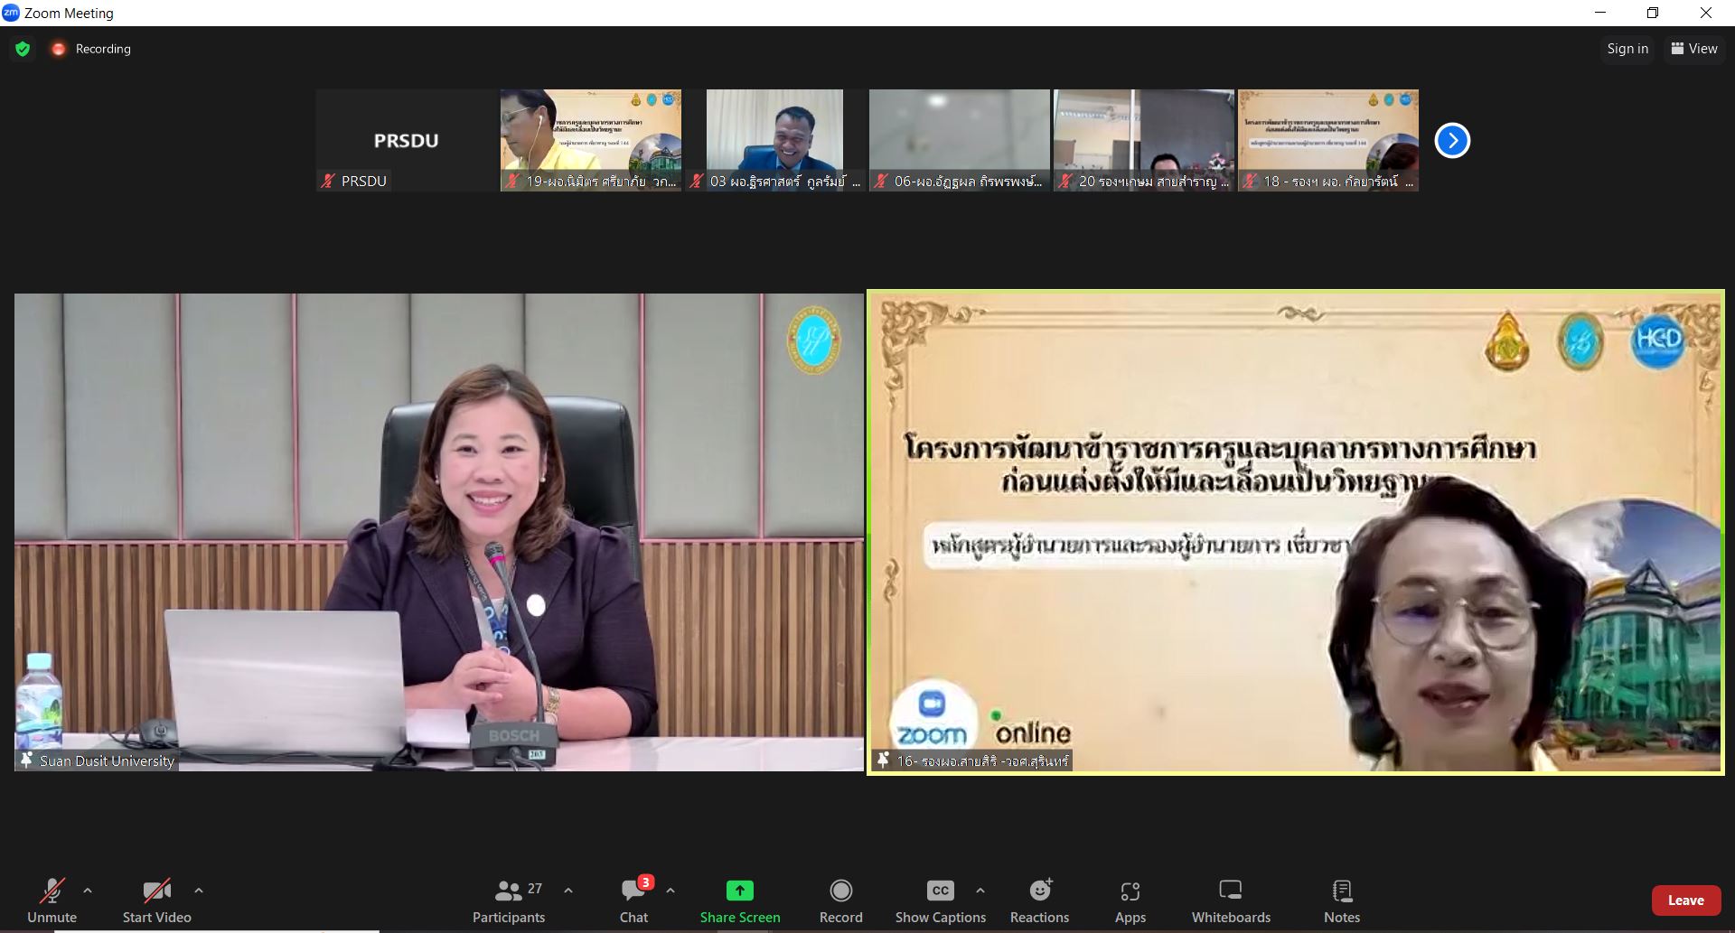The width and height of the screenshot is (1735, 933).
Task: Open the Participants panel
Action: coord(509,901)
